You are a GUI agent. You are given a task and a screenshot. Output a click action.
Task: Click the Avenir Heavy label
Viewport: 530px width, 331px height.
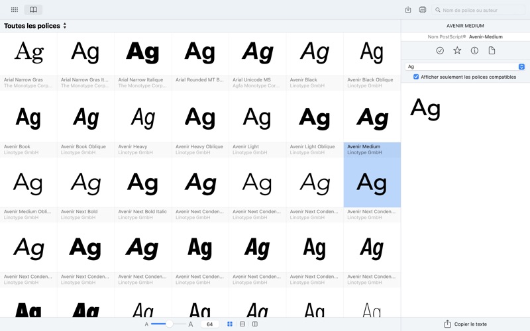[132, 146]
